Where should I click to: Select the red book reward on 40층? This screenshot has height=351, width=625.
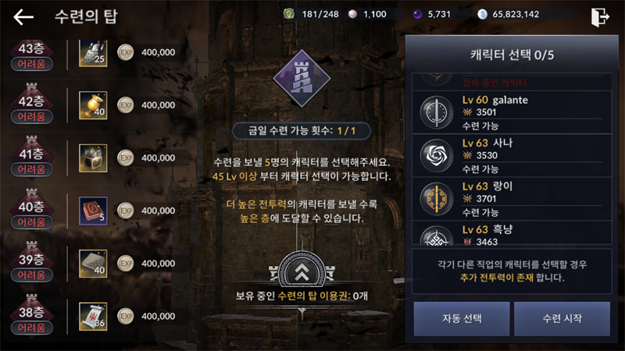(93, 211)
